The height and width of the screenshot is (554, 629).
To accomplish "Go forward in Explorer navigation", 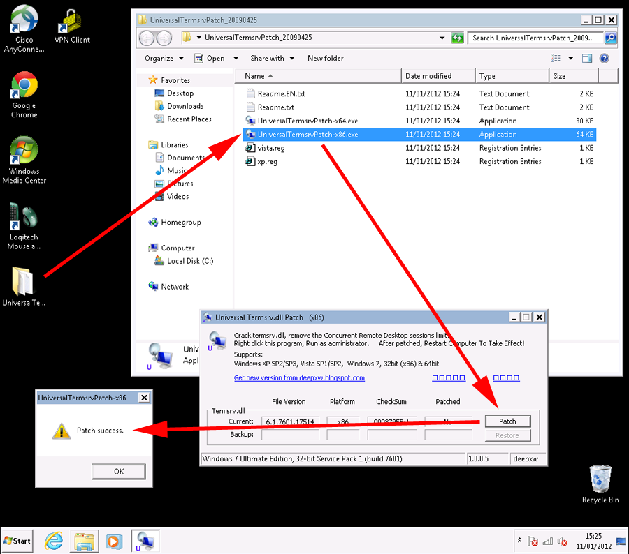I will tap(164, 38).
